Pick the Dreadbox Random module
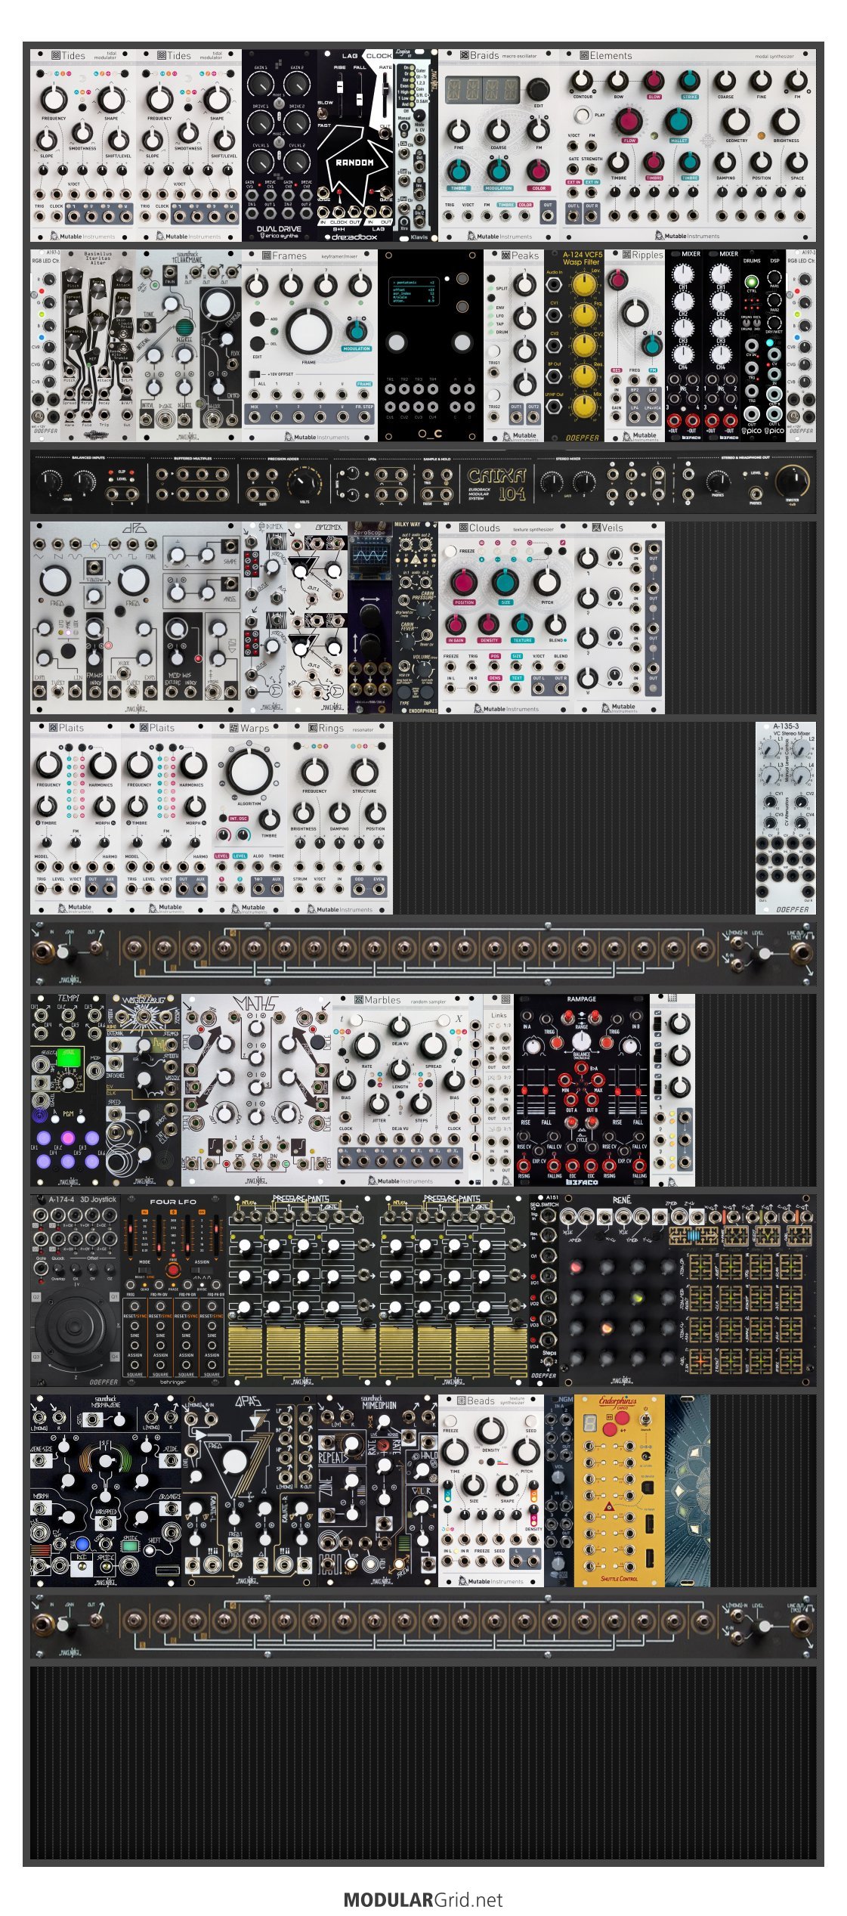847x1916 pixels. [x=355, y=146]
